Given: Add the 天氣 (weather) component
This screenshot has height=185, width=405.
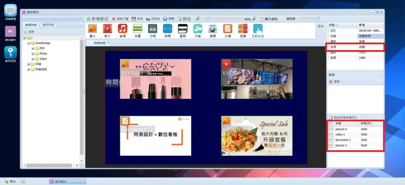Looking at the screenshot, I should click(197, 29).
